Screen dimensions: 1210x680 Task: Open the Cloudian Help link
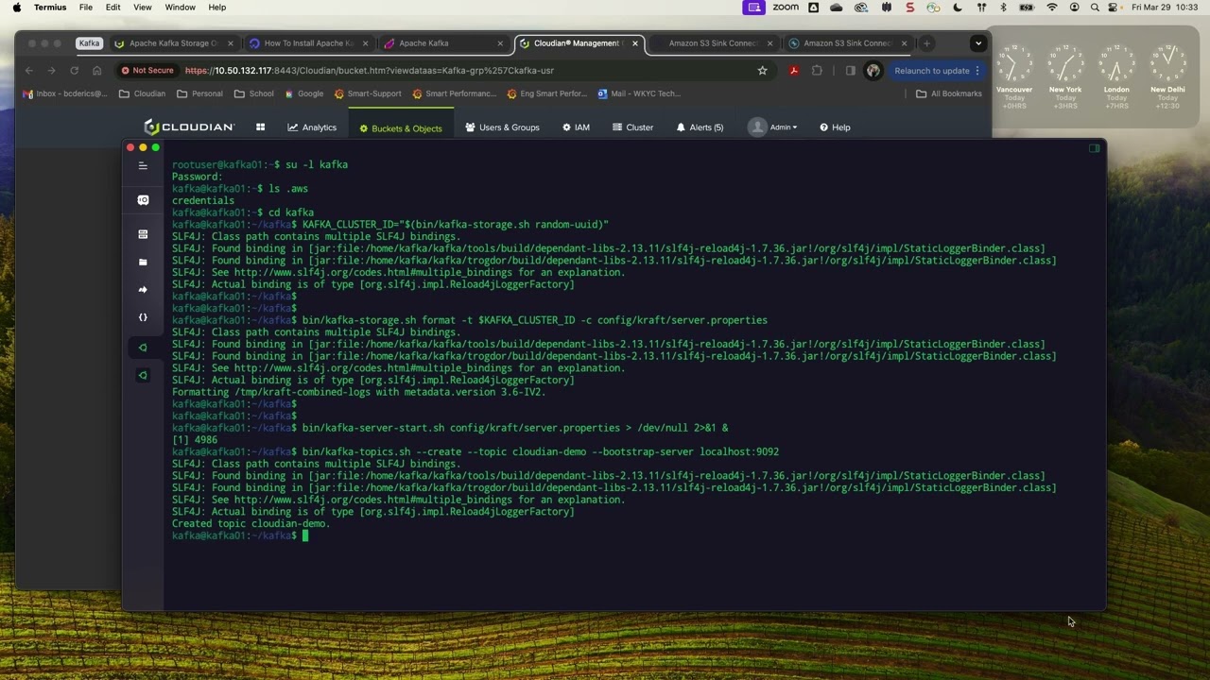835,127
